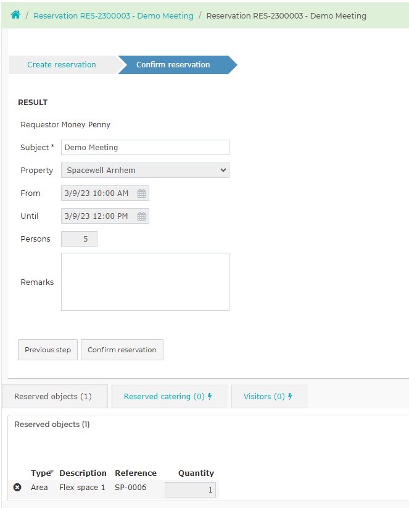Screen dimensions: 409x508
Task: Click lightning icon on Visitors tab
Action: coord(290,396)
